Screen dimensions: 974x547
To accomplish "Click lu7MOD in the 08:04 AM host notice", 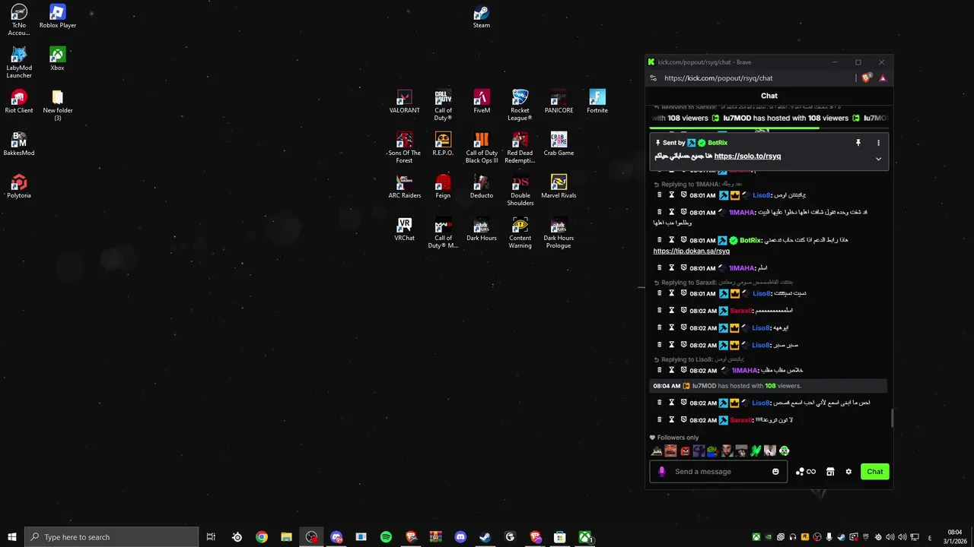I will pyautogui.click(x=704, y=386).
